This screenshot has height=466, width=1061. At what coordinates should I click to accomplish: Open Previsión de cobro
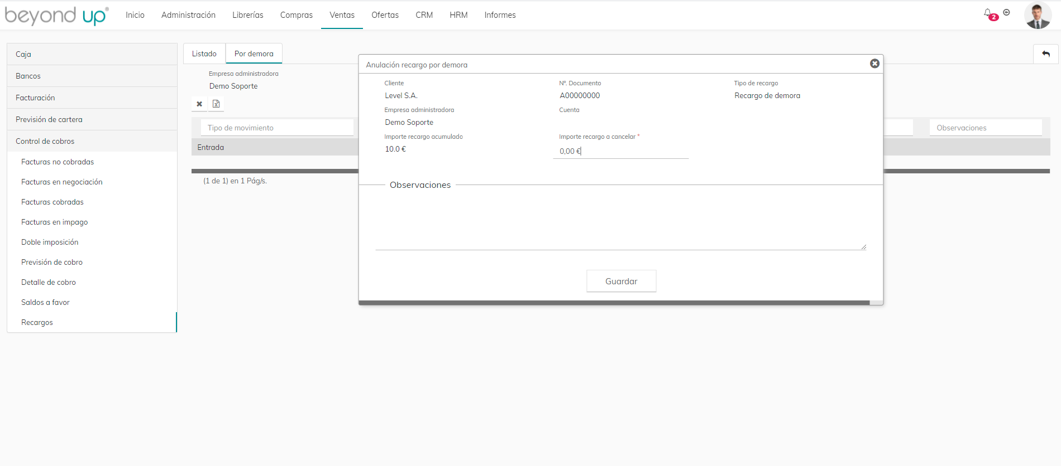tap(92, 262)
